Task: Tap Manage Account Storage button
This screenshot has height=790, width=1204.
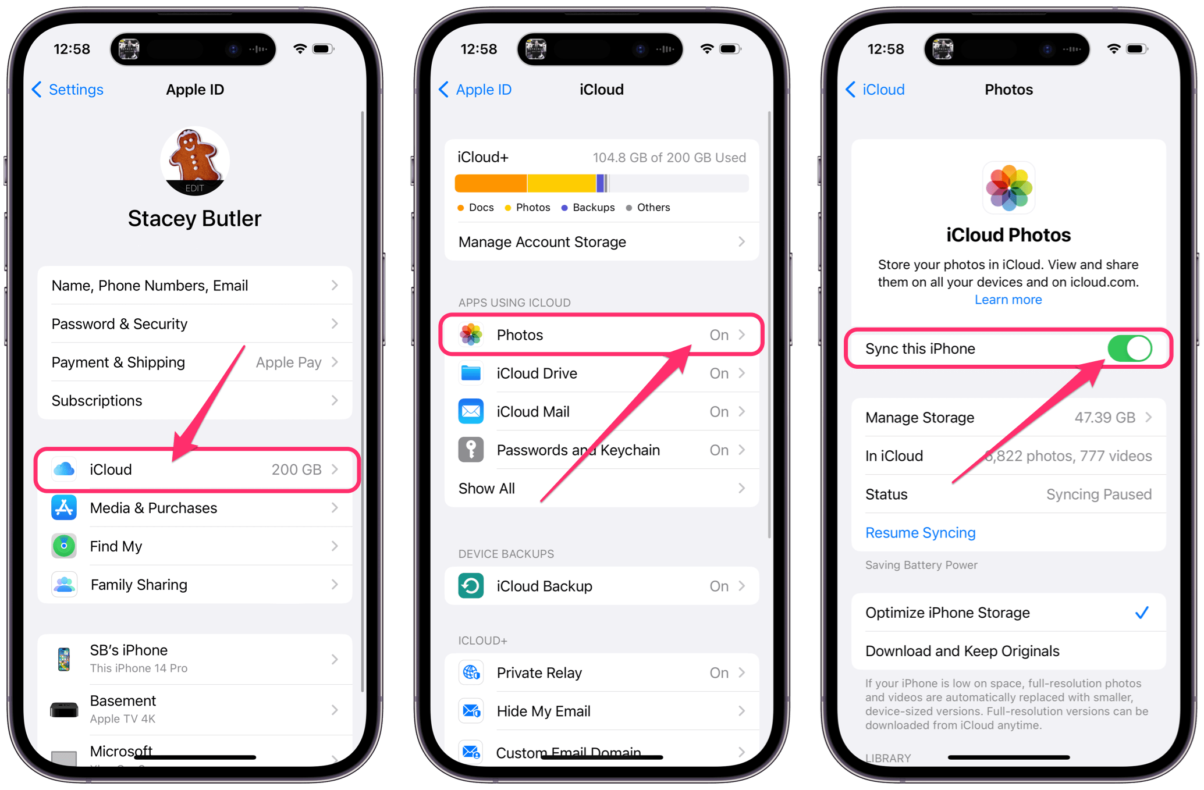Action: tap(602, 243)
